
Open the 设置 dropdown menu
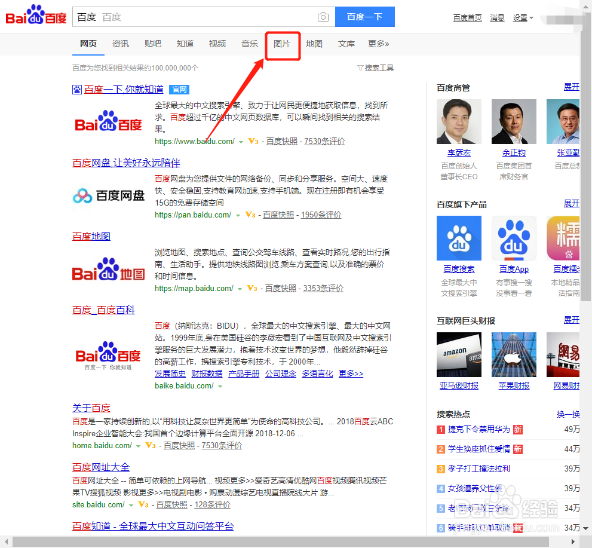523,18
